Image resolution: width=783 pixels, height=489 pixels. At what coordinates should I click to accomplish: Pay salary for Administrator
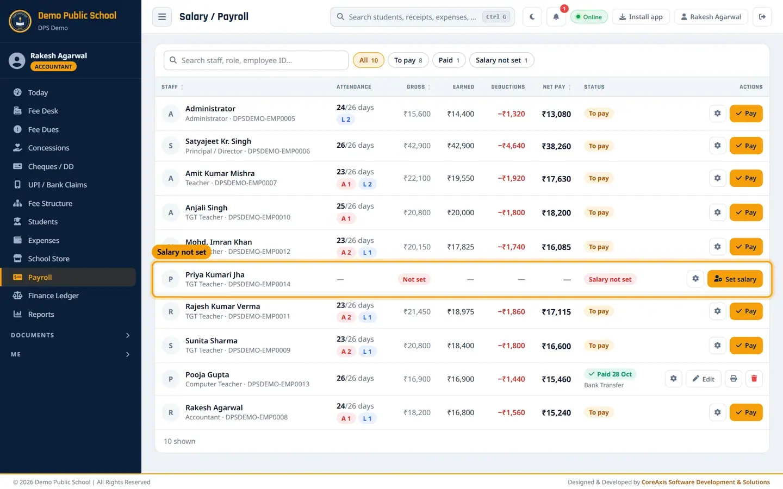point(746,114)
